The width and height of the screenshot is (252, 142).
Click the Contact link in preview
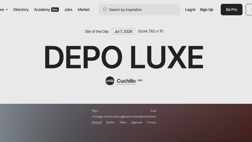(151, 122)
